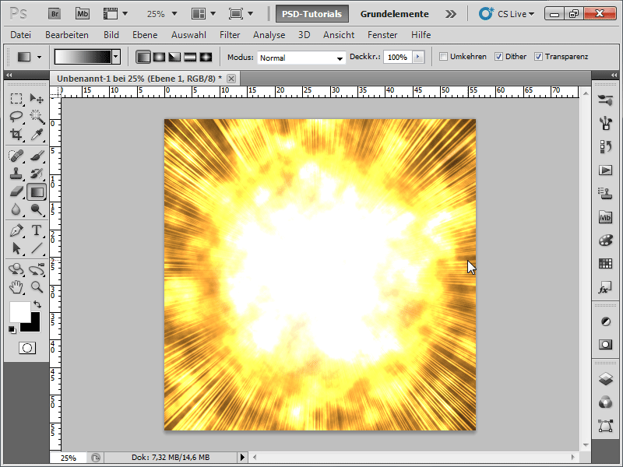623x467 pixels.
Task: Select the Gradient tool in toolbox
Action: 37,192
